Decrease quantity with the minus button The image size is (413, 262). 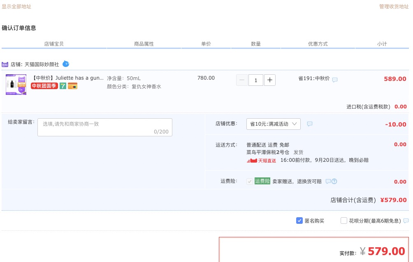tap(242, 80)
